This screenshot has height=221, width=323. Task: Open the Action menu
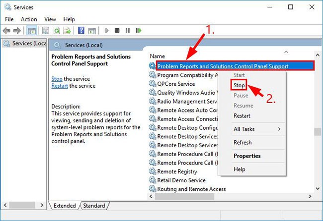coord(29,19)
